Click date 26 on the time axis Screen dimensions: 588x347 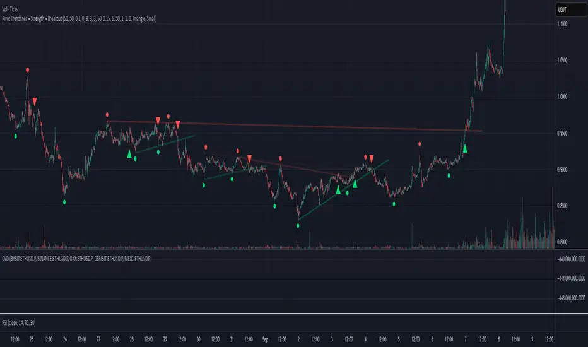click(x=65, y=339)
